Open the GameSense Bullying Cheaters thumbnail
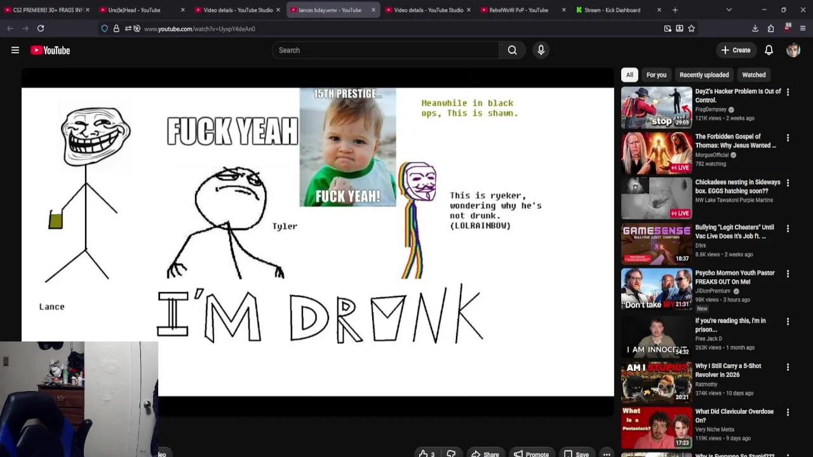This screenshot has width=813, height=457. [x=656, y=244]
